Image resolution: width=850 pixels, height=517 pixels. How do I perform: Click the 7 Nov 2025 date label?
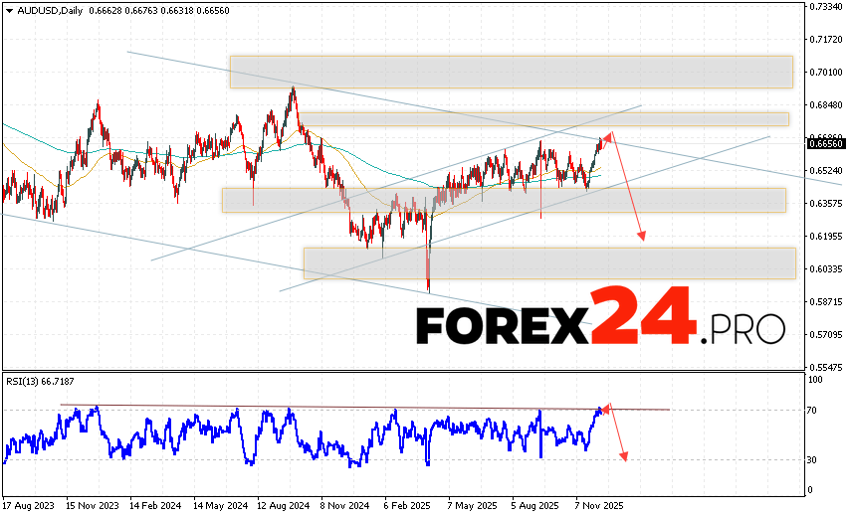click(600, 505)
